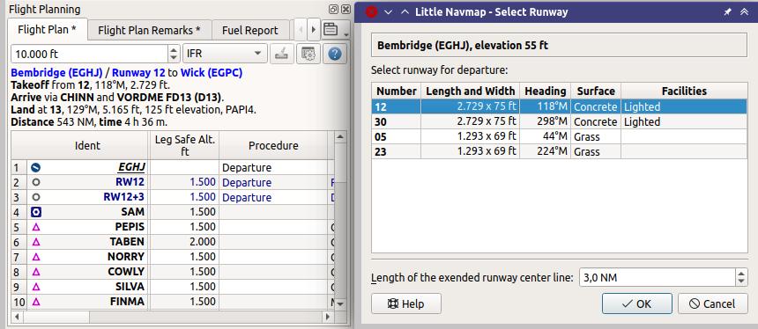Click the Lighted facilities cell for runway 30
The image size is (758, 329).
pos(684,121)
